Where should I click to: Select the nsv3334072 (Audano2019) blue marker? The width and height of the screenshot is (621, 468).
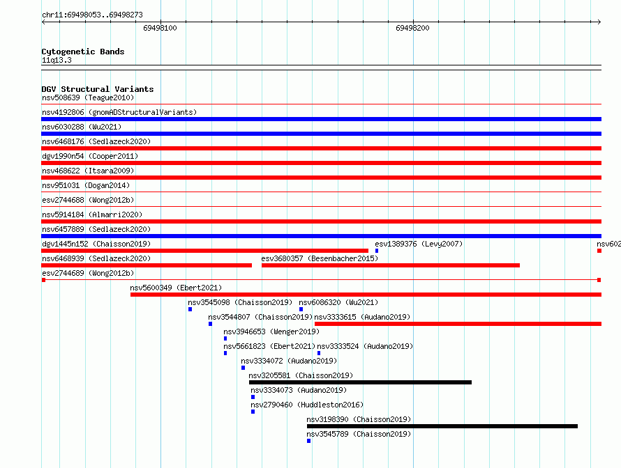pyautogui.click(x=244, y=368)
